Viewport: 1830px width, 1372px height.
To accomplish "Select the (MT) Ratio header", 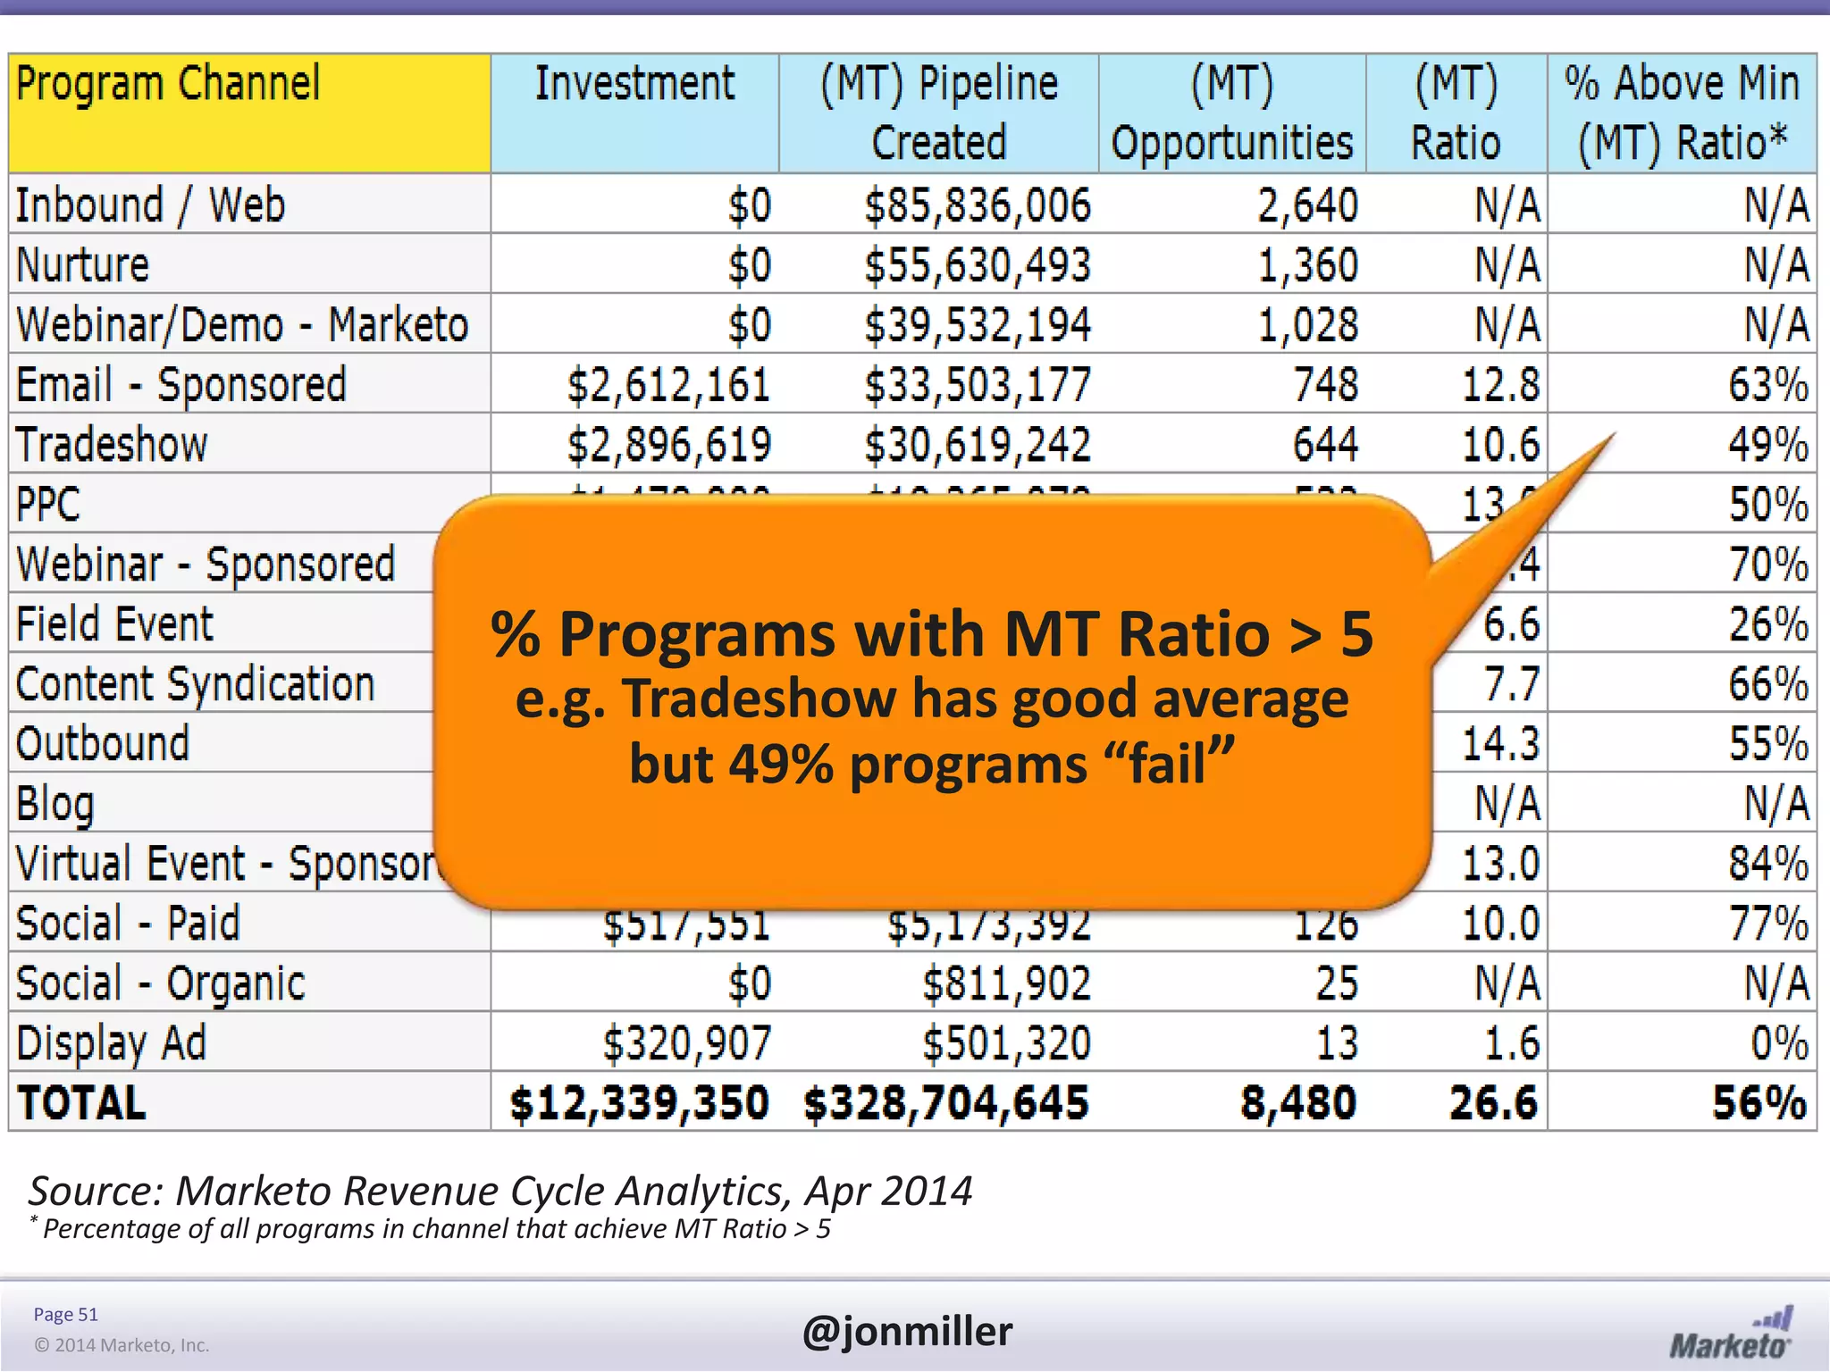I will pyautogui.click(x=1456, y=113).
